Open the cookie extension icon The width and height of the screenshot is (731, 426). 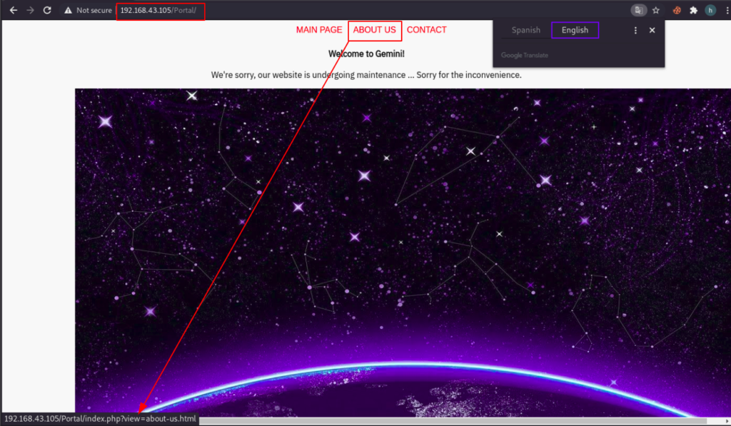click(677, 10)
